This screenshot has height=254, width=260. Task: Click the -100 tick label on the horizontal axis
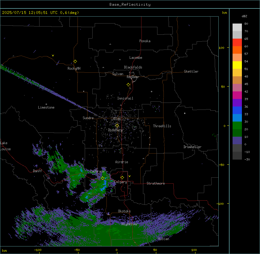[38, 250]
